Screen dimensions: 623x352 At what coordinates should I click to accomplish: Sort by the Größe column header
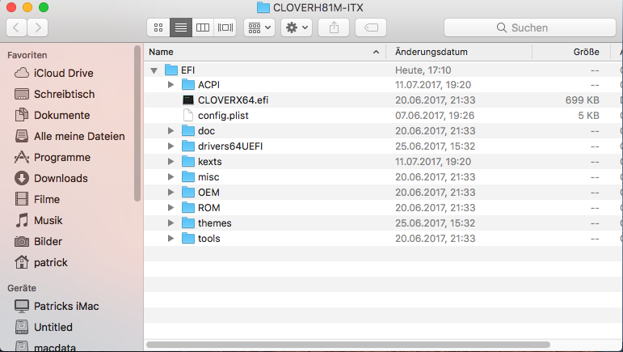coord(571,52)
